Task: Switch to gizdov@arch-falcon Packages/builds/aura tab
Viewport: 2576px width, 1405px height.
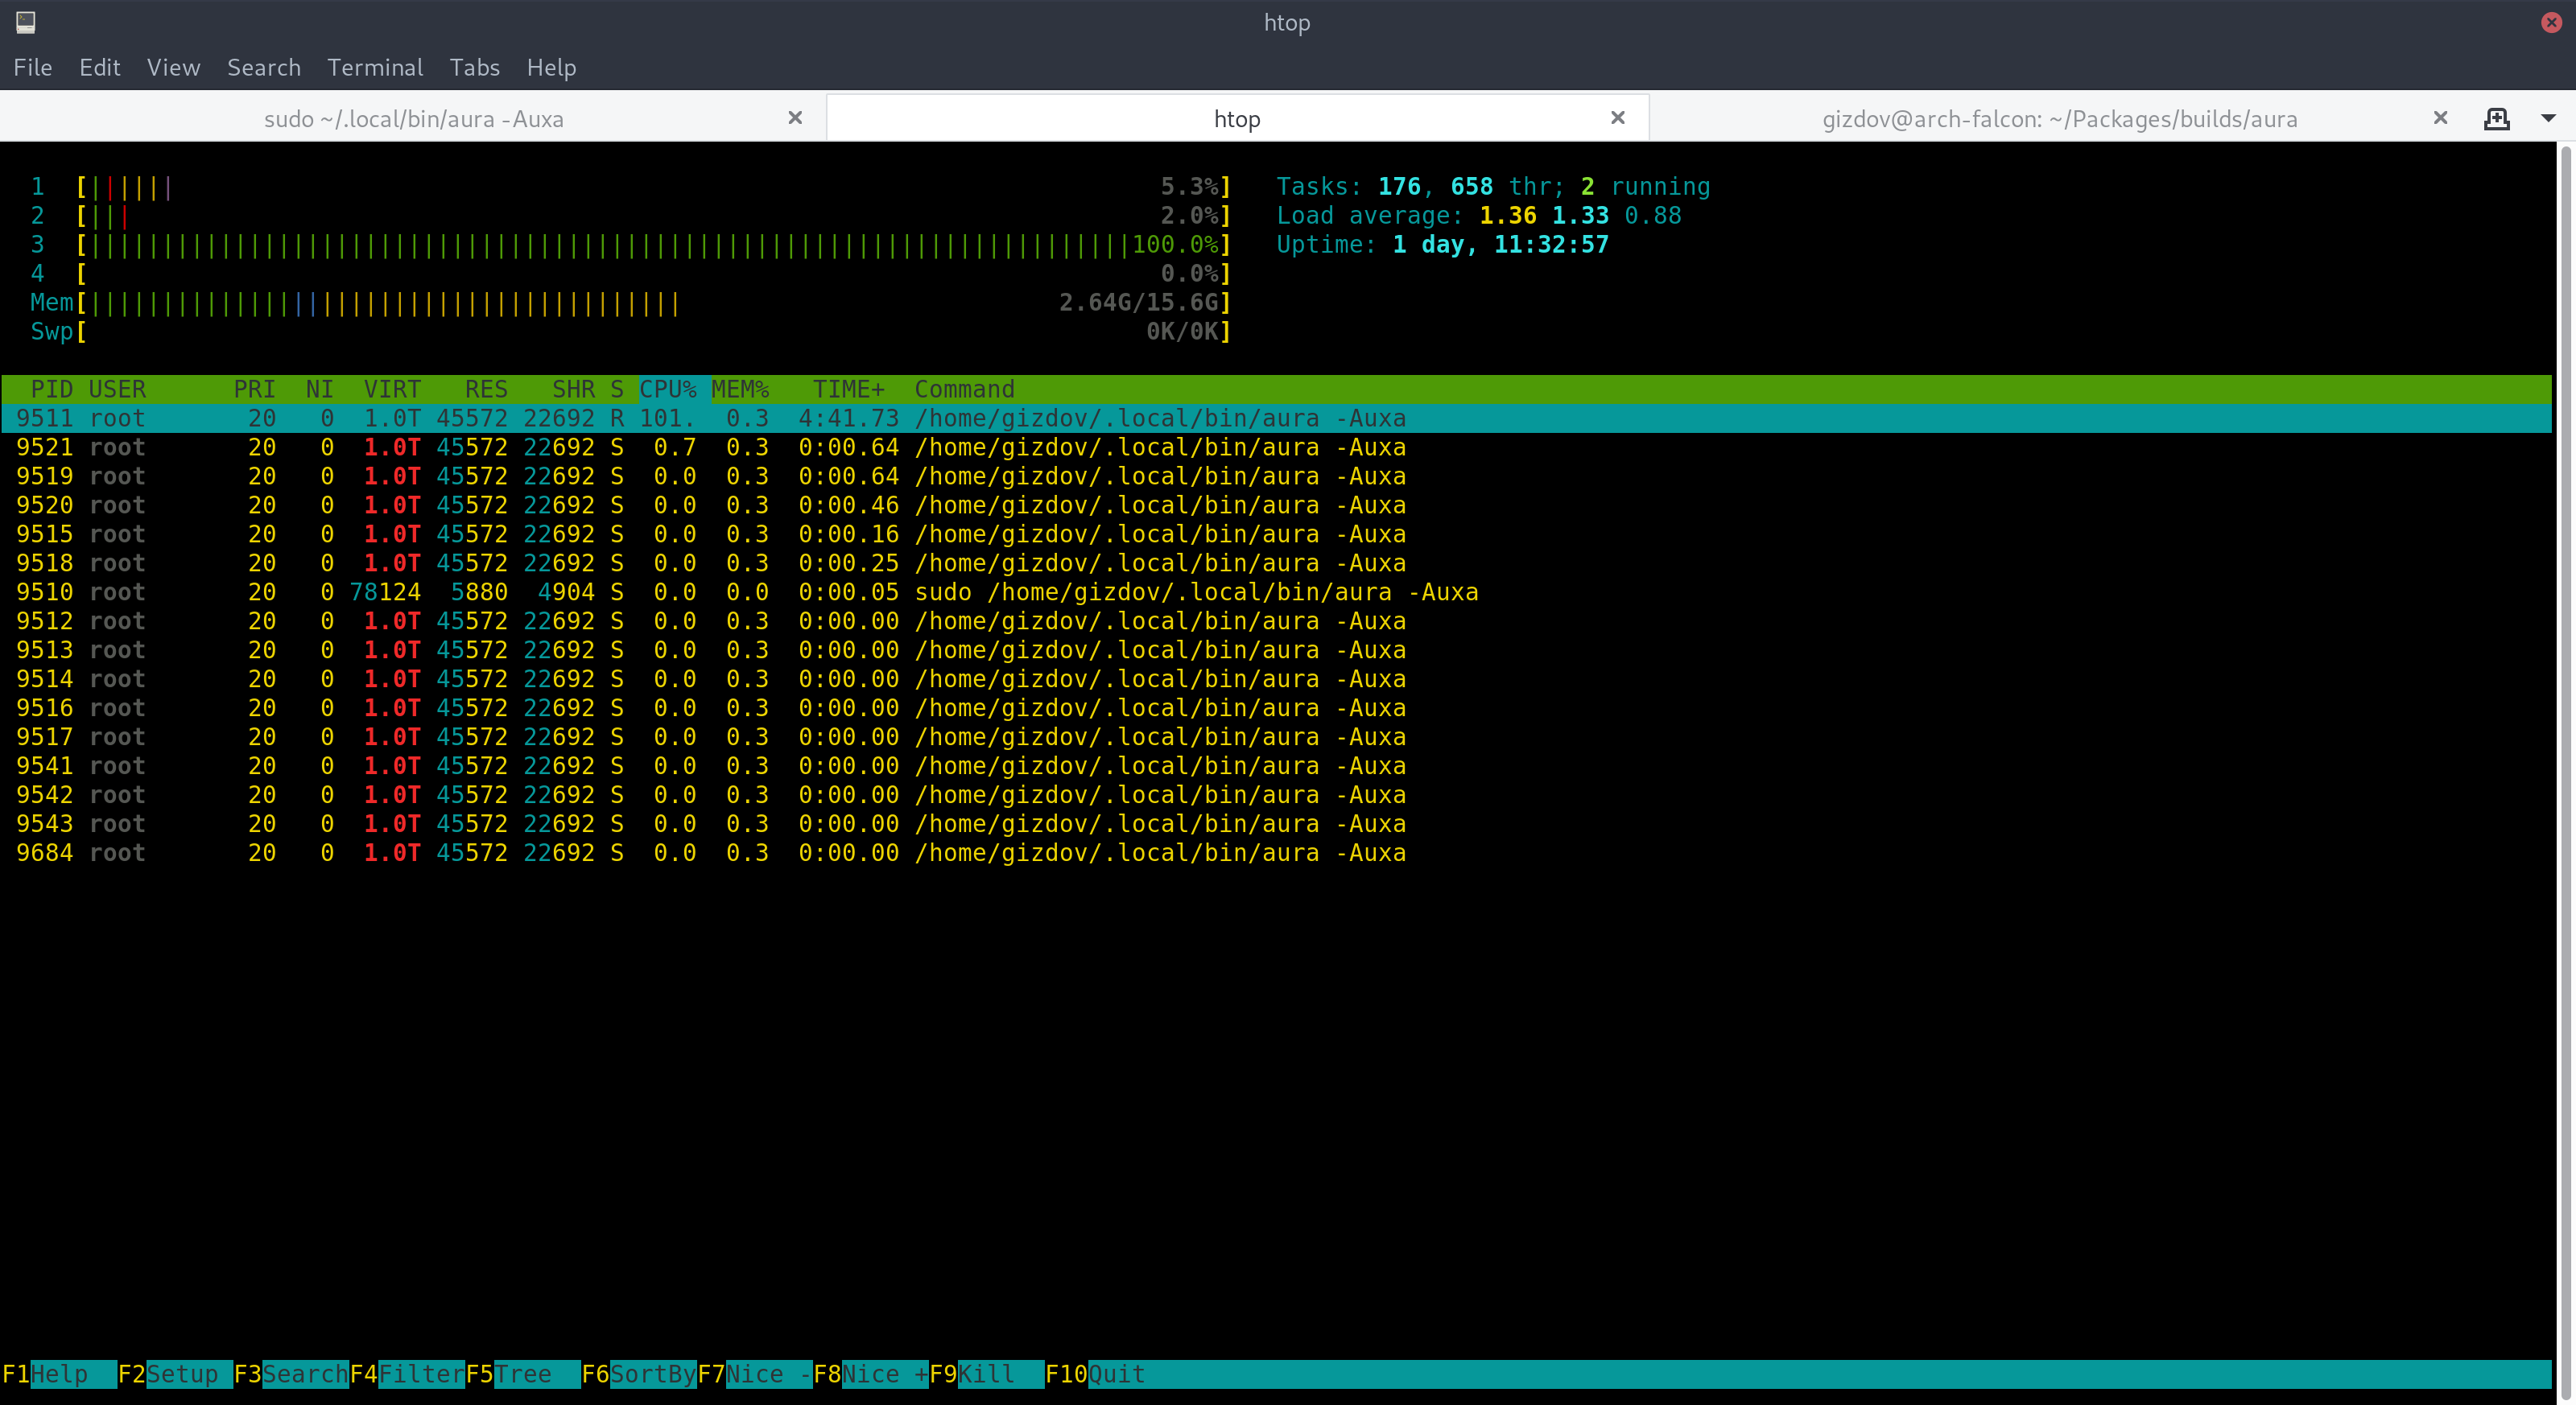Action: coord(2060,118)
